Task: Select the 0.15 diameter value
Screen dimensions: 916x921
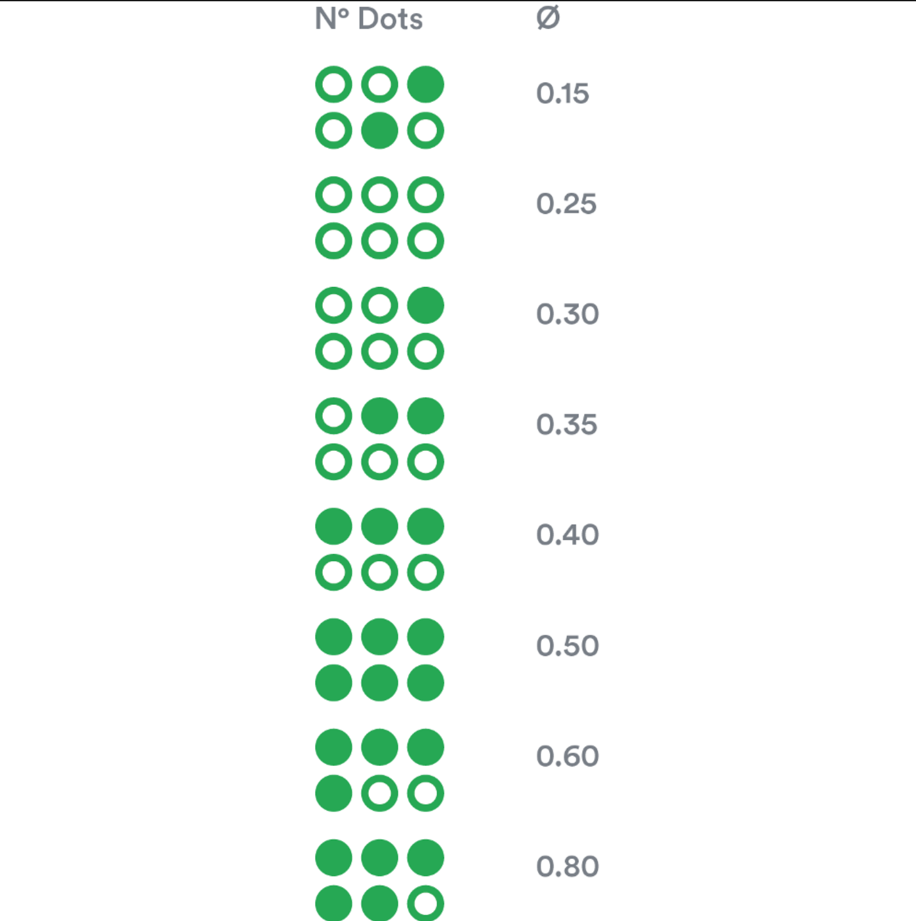Action: click(x=562, y=94)
